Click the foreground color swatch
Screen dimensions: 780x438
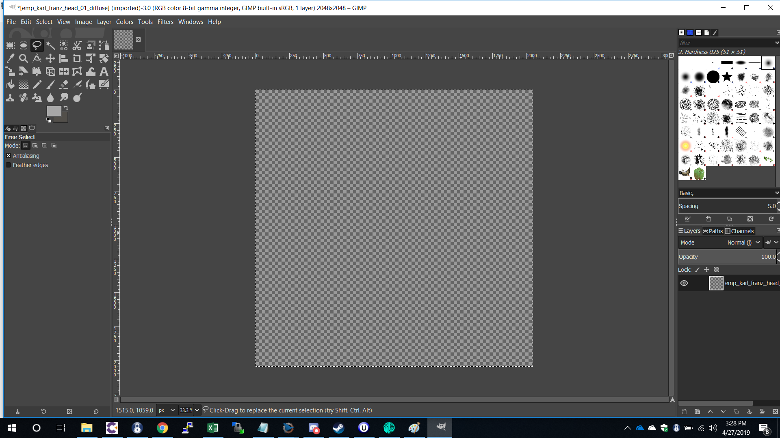53,111
